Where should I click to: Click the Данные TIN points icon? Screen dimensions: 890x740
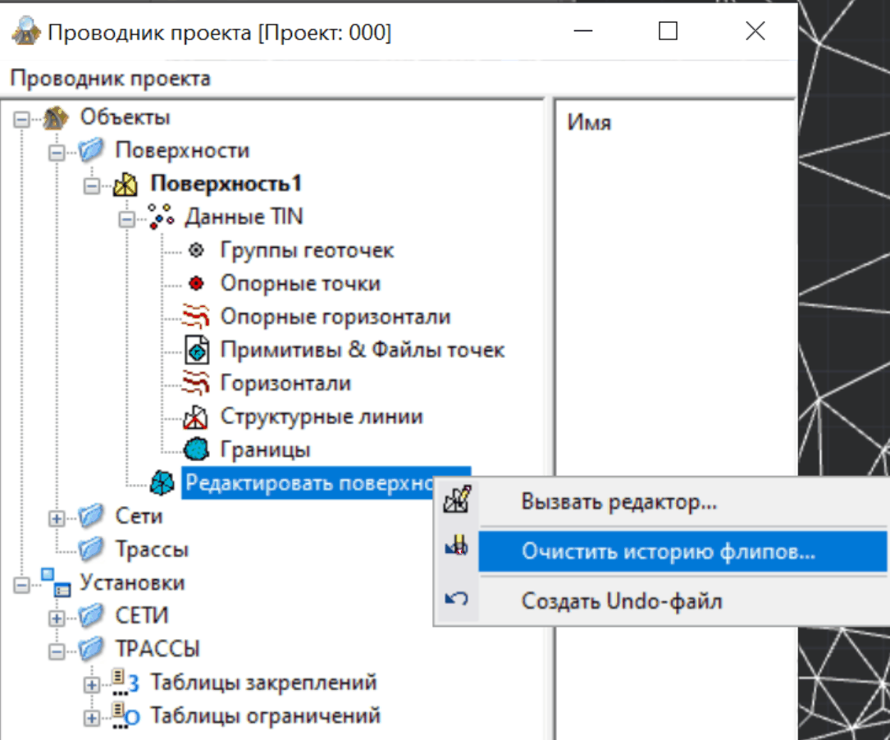click(161, 217)
